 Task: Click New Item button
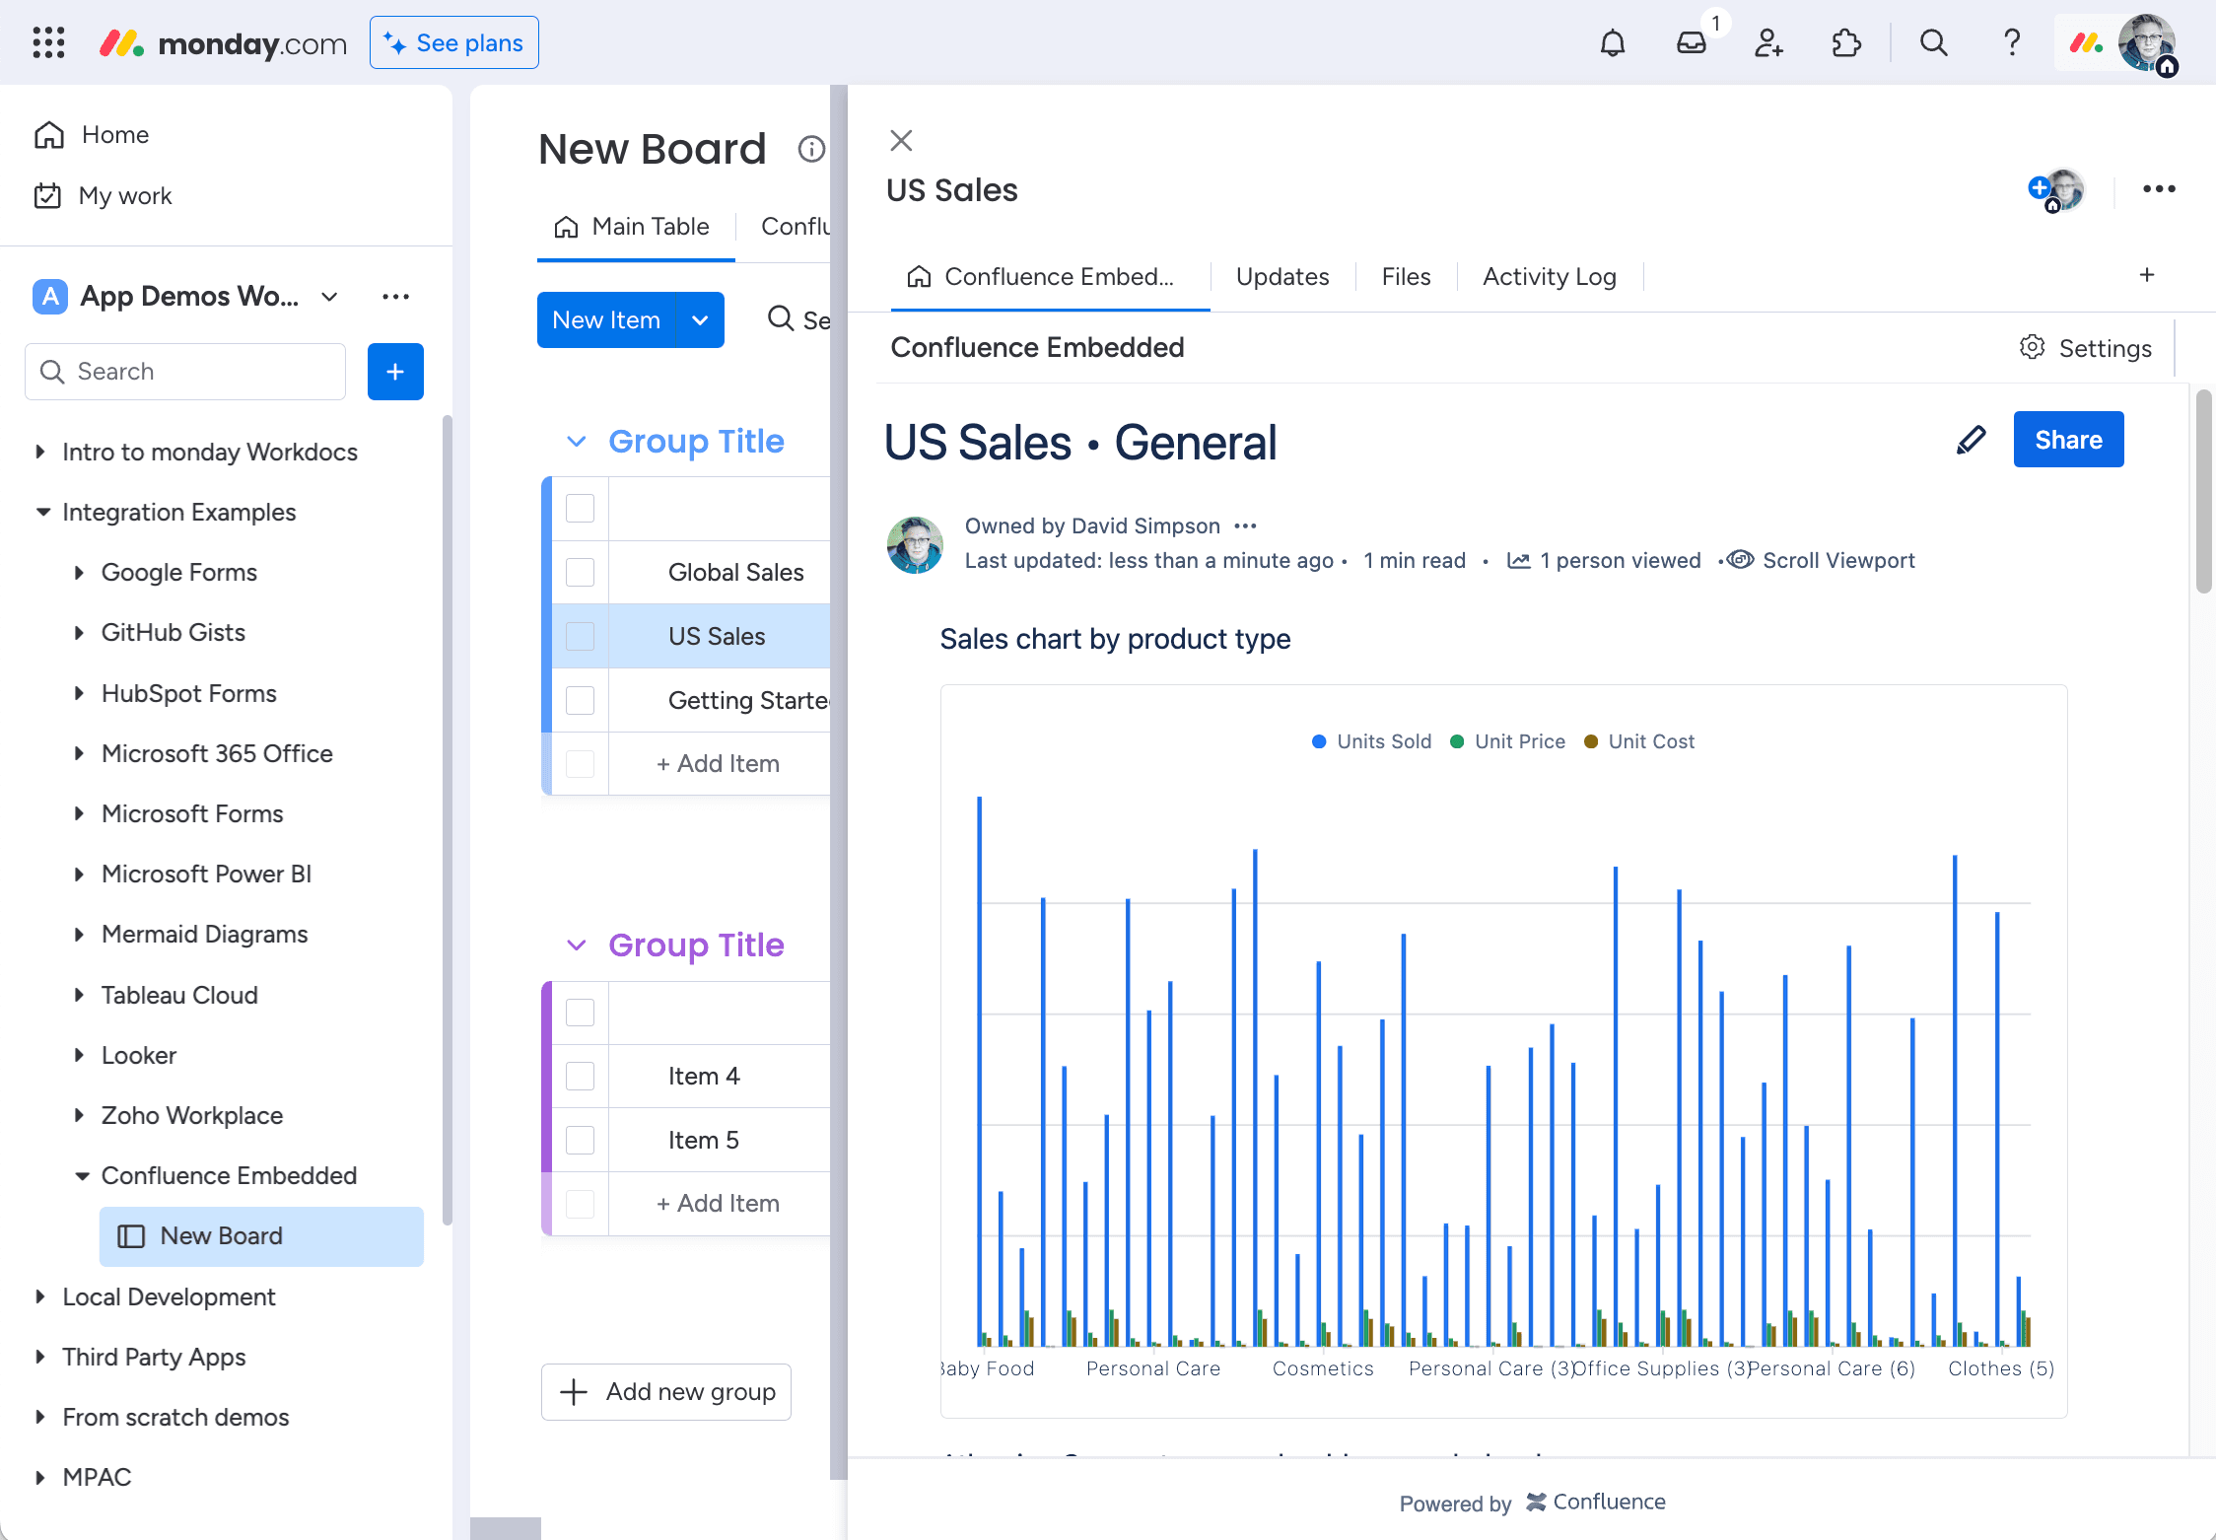pyautogui.click(x=608, y=319)
